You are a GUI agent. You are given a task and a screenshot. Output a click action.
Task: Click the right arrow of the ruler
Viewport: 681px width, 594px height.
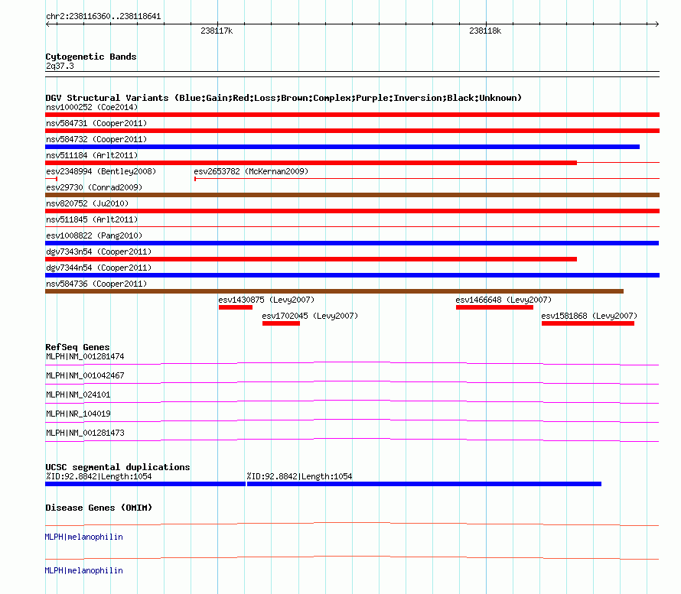[x=657, y=24]
